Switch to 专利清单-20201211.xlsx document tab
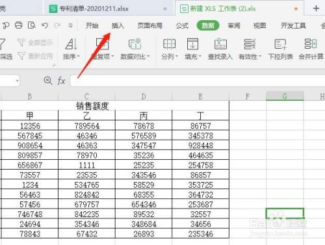This screenshot has height=245, width=325. [x=109, y=8]
